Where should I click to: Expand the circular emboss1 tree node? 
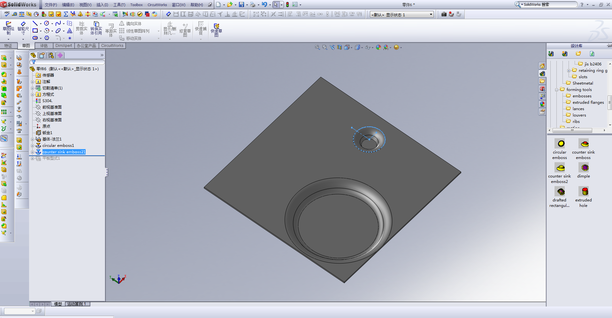click(x=33, y=145)
